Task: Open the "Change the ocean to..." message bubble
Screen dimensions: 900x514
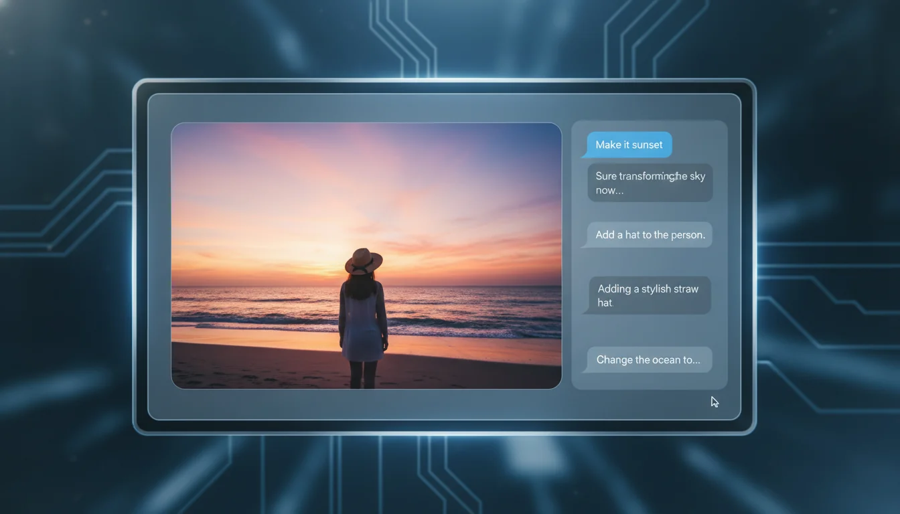Action: [648, 359]
